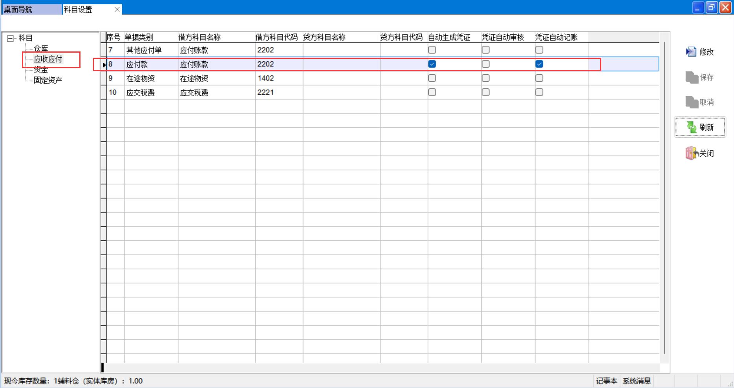The height and width of the screenshot is (388, 734).
Task: Close the panel using 关闭 icon
Action: tap(699, 153)
